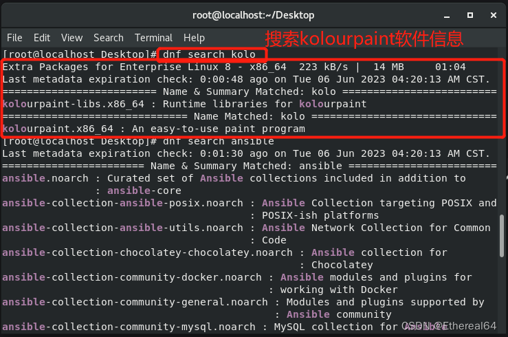The image size is (508, 337).
Task: Click 'Last metadata expiration check: 0:01:30' line
Action: (x=246, y=153)
